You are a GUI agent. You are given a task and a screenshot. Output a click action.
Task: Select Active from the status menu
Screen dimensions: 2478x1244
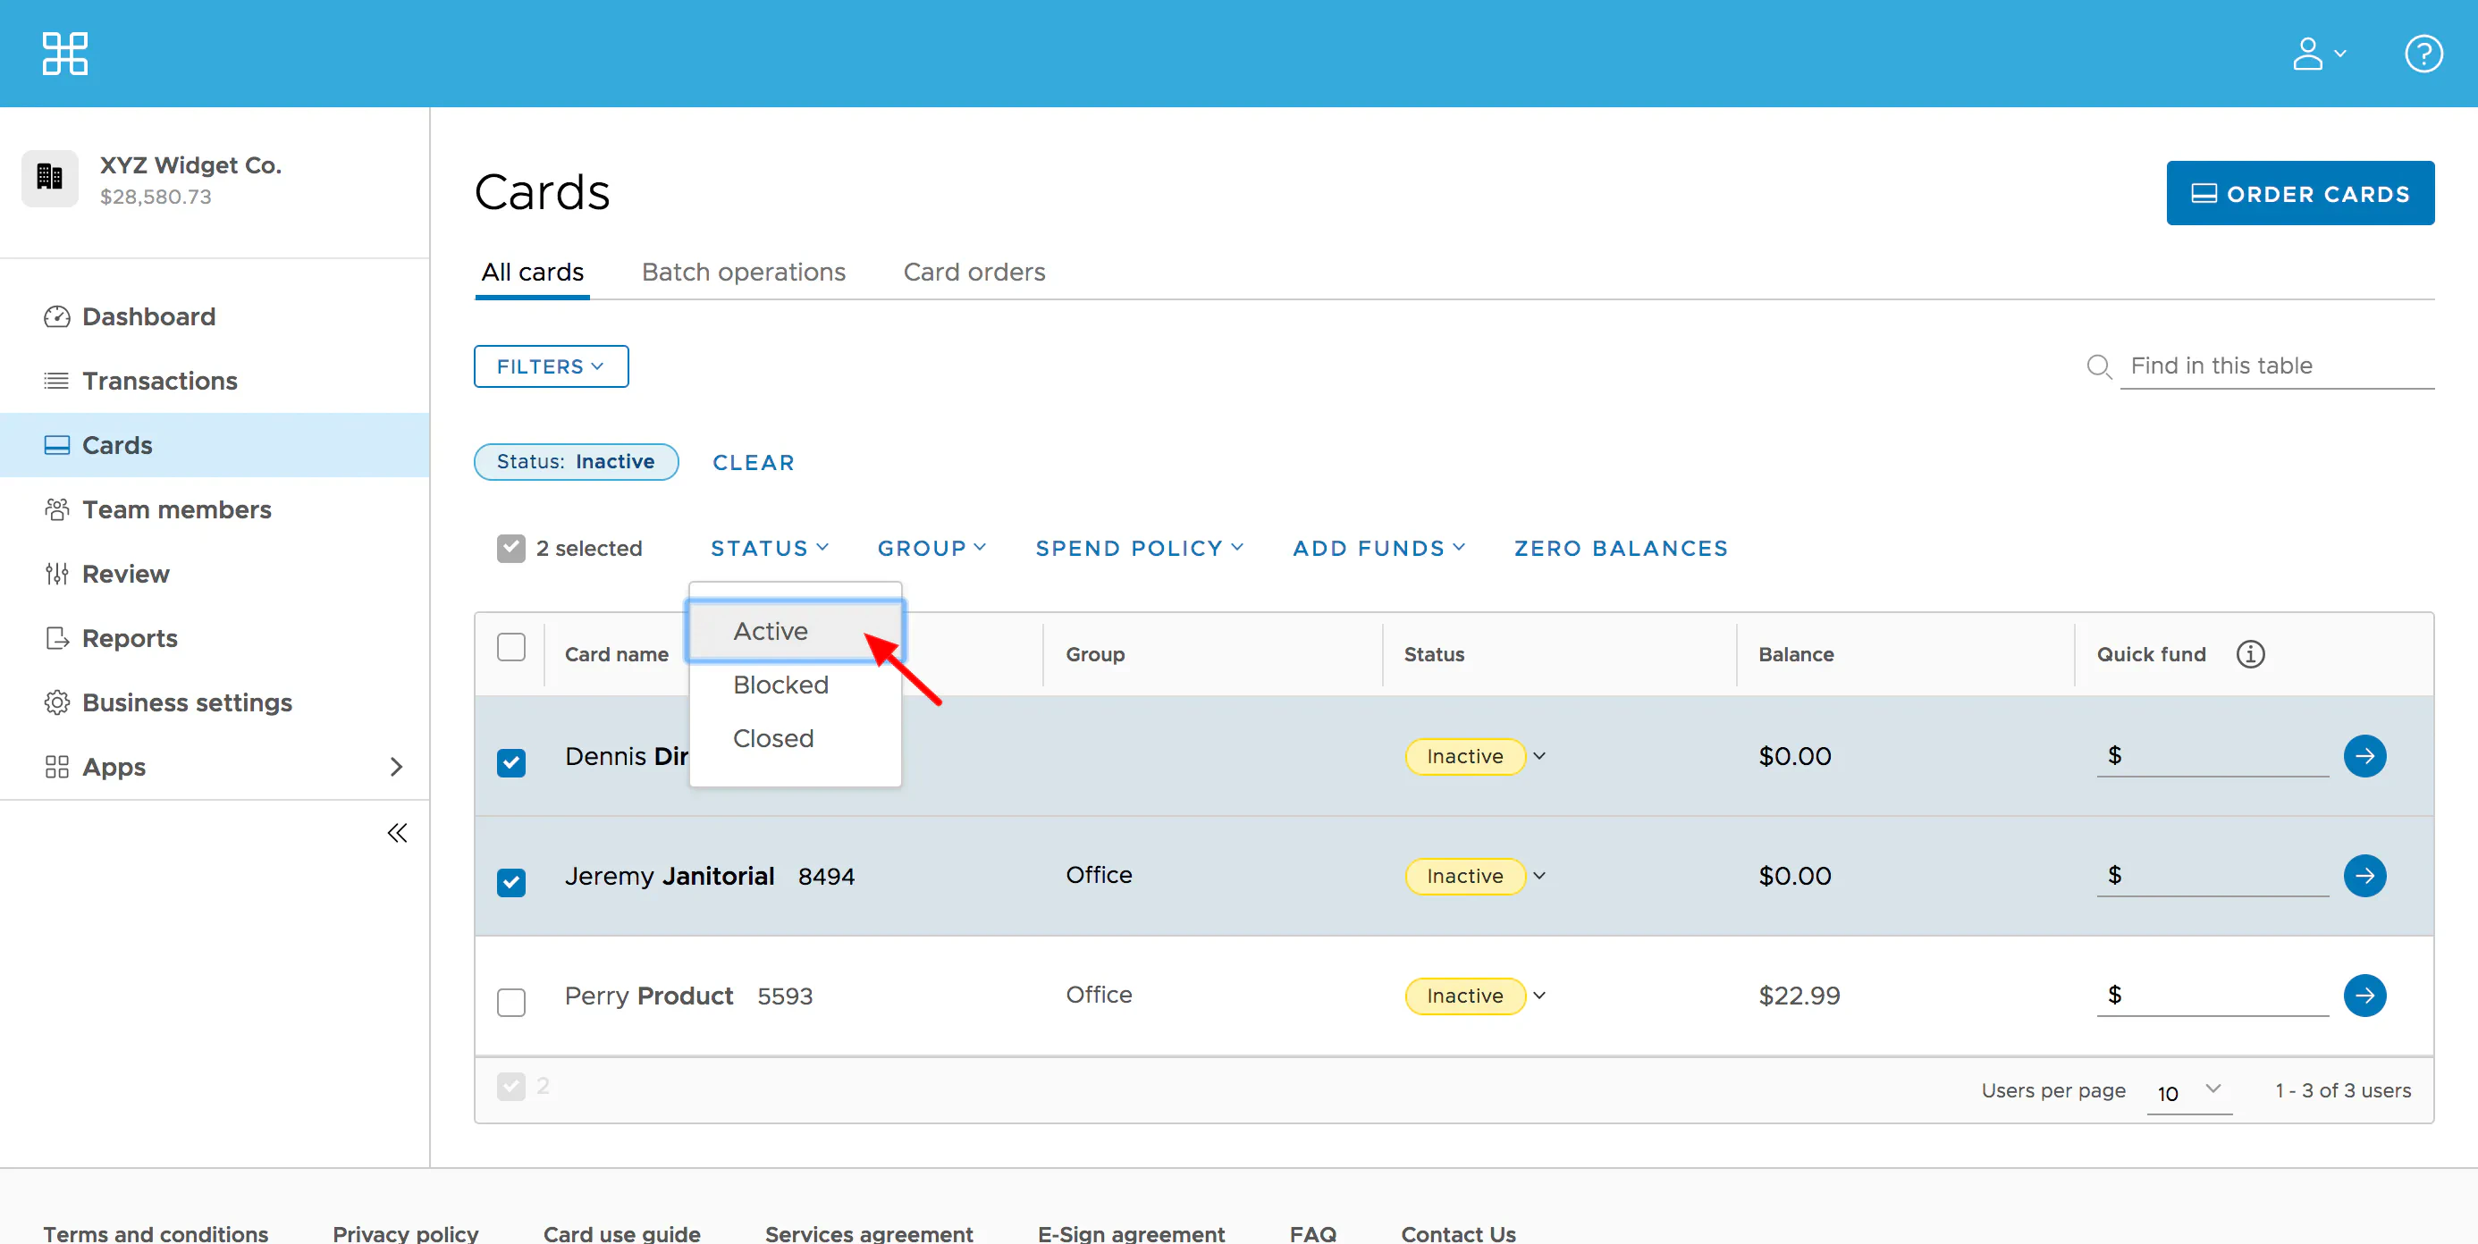point(771,631)
